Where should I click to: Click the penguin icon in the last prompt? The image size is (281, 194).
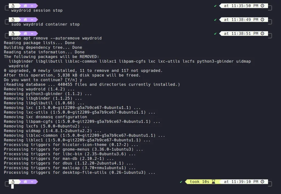[x=13, y=182]
